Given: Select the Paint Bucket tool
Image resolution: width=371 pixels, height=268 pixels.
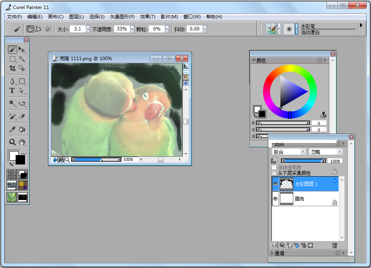Looking at the screenshot, I should (x=23, y=129).
